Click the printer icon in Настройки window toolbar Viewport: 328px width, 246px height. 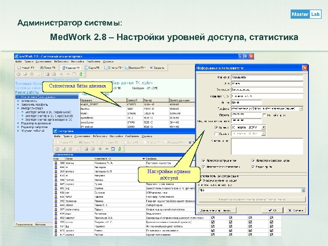[70, 149]
